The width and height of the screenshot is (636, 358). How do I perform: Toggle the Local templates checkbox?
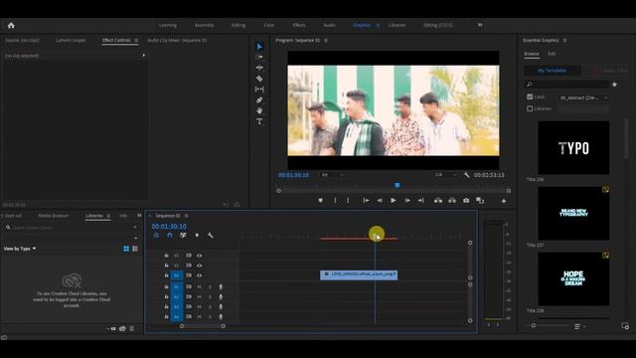[x=530, y=97]
